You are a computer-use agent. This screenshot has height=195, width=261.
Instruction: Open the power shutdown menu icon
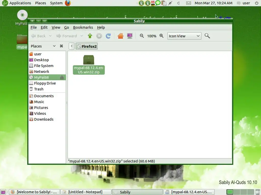(257, 3)
